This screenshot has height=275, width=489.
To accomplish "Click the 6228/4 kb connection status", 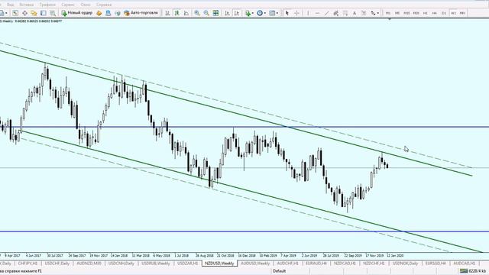I will (474, 271).
